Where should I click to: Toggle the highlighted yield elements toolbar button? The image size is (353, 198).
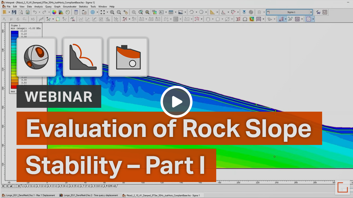(281, 19)
